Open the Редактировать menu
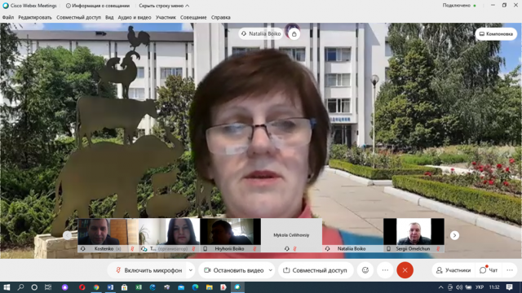The height and width of the screenshot is (293, 522). (x=35, y=17)
